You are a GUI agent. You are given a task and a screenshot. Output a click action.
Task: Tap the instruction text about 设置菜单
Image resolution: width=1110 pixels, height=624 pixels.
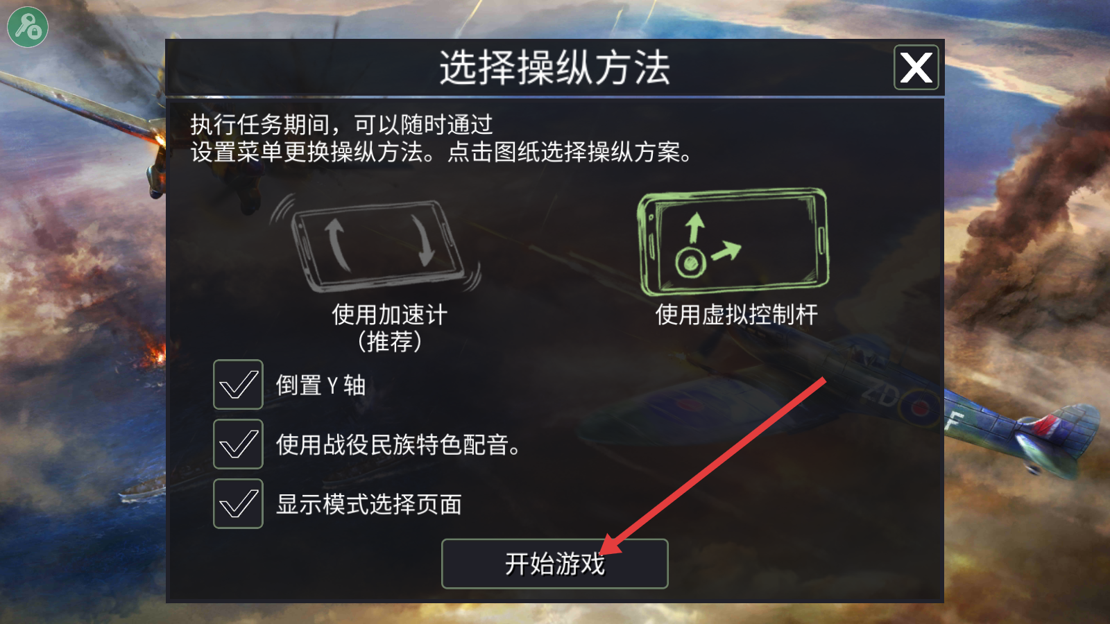(441, 138)
